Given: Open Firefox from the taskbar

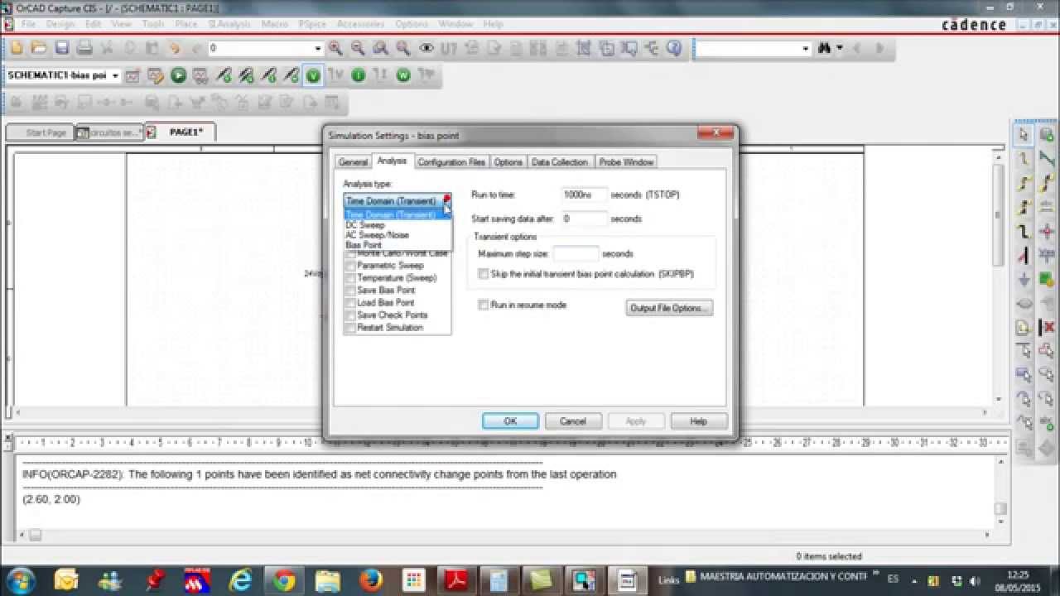Looking at the screenshot, I should click(x=371, y=579).
